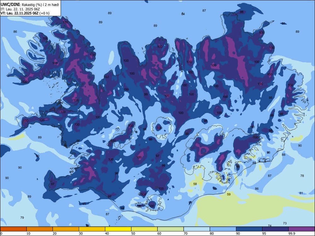
Task: Click the "40" legend tick label
Action: pos(107,233)
